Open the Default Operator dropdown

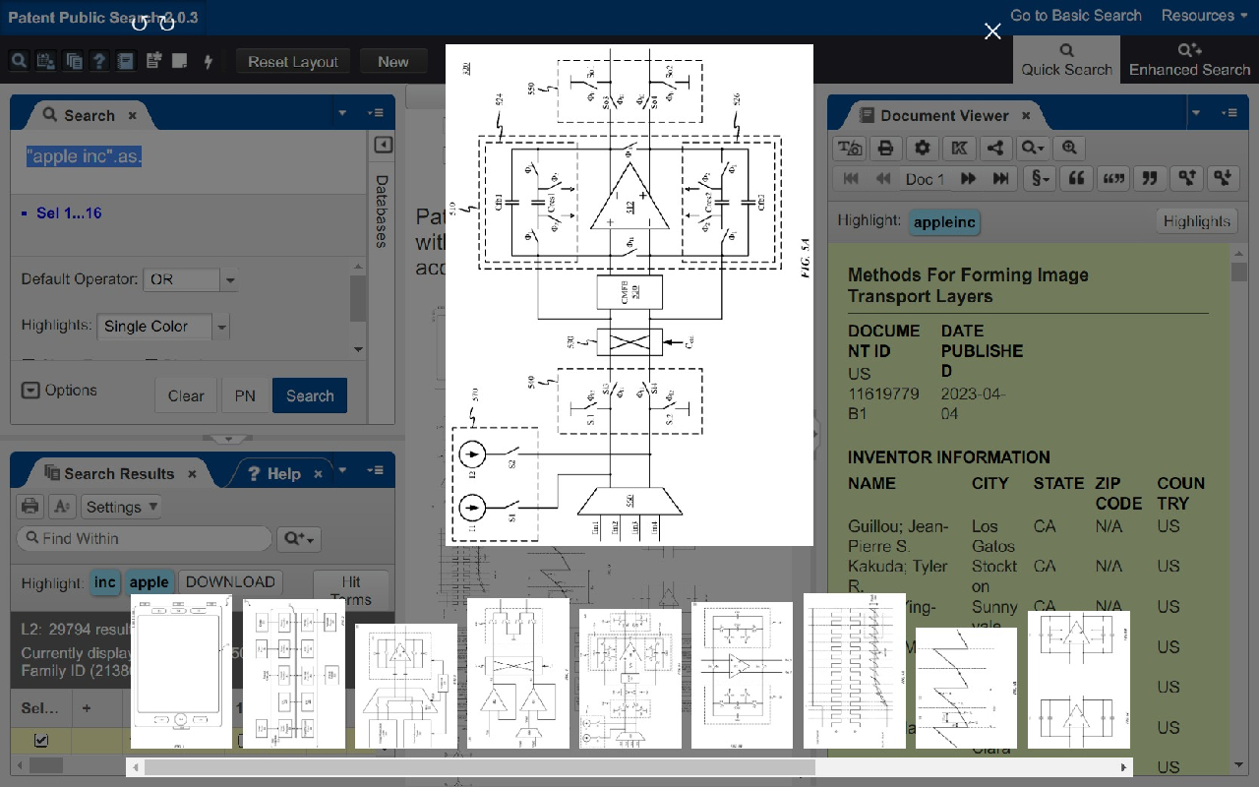230,280
